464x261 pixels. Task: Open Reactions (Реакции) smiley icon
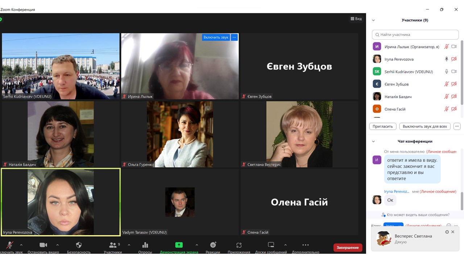(x=213, y=245)
